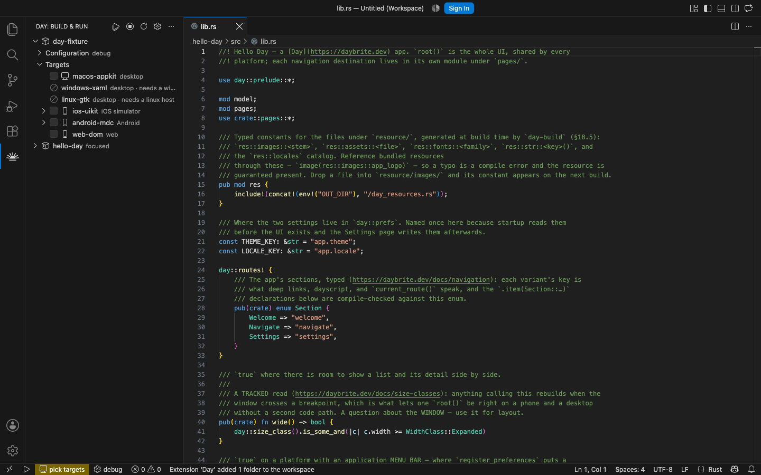Click the Sign In button
The height and width of the screenshot is (475, 761).
[x=459, y=8]
